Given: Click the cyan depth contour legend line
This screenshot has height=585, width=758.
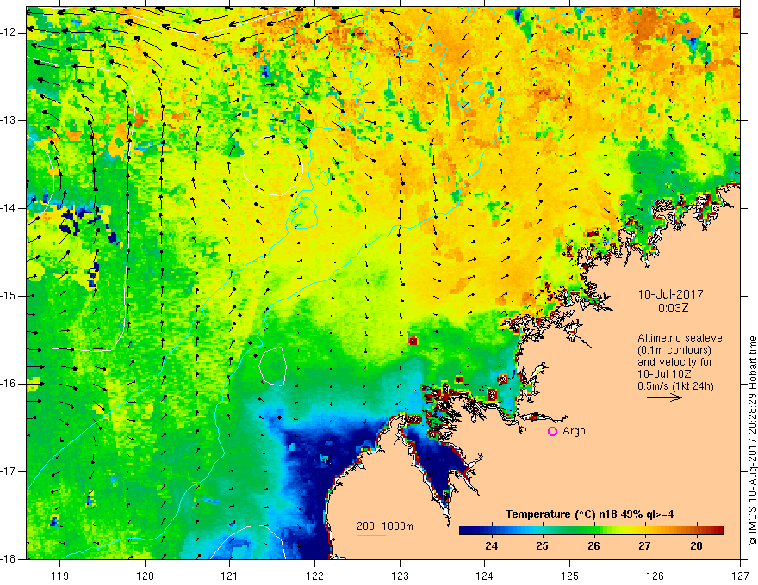Looking at the screenshot, I should (x=370, y=535).
